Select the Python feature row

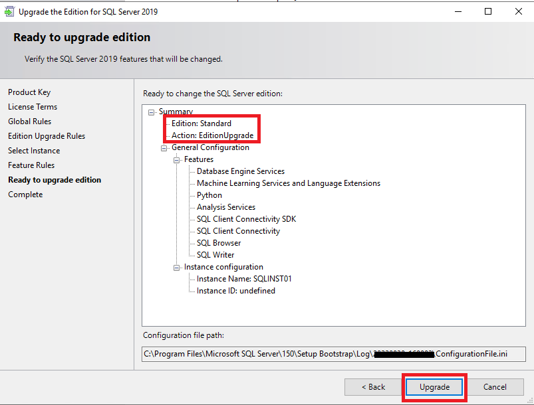[x=209, y=195]
